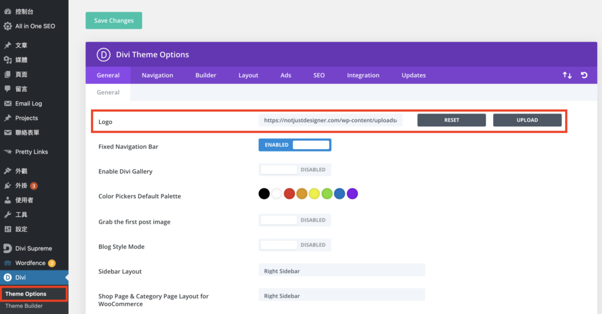Select the General sub-tab
This screenshot has width=602, height=314.
[x=108, y=92]
